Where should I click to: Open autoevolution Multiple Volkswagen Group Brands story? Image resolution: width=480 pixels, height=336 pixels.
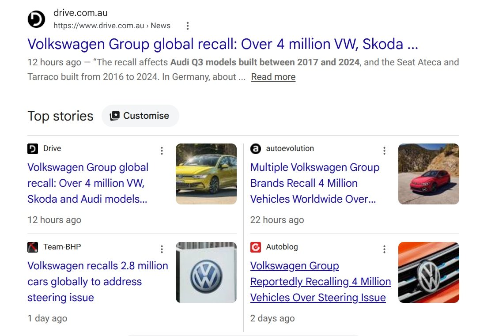pos(315,183)
